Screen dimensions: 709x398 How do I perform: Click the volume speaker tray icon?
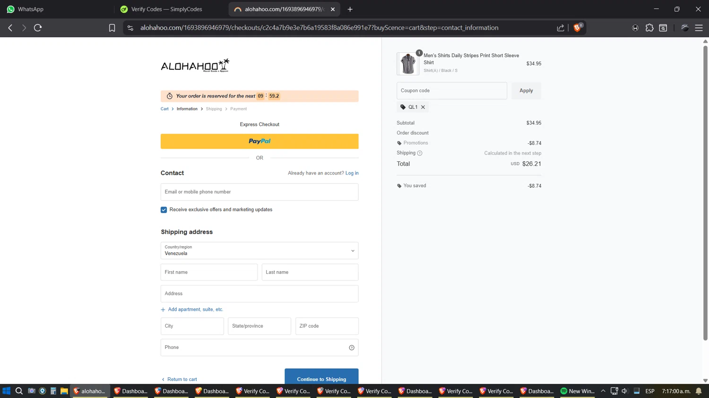click(625, 391)
